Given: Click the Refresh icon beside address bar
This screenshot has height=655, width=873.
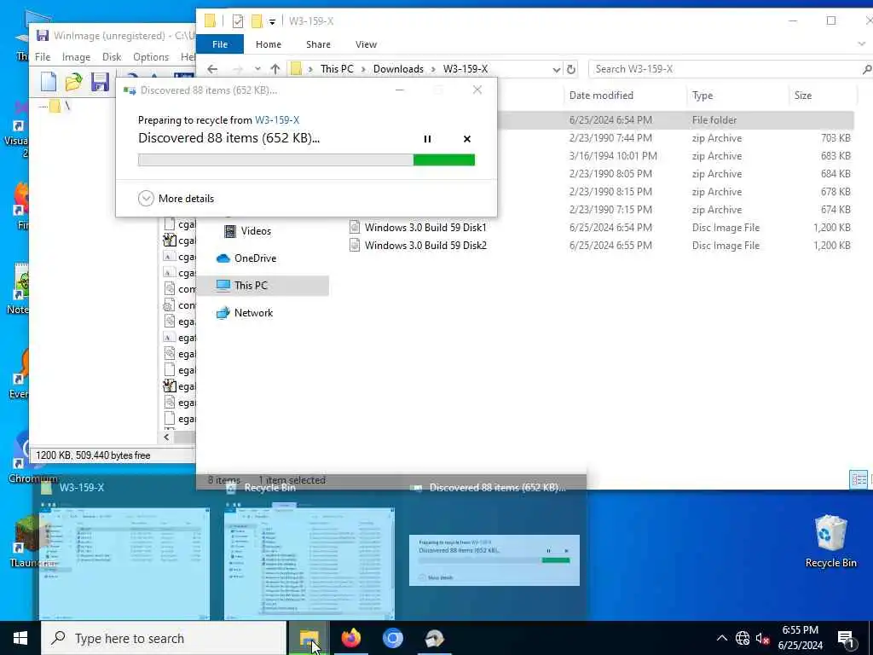Looking at the screenshot, I should click(570, 69).
